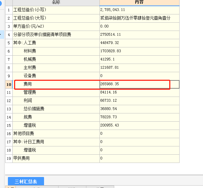Click the 内容 column header
Image resolution: width=203 pixels, height=188 pixels.
tap(139, 3)
